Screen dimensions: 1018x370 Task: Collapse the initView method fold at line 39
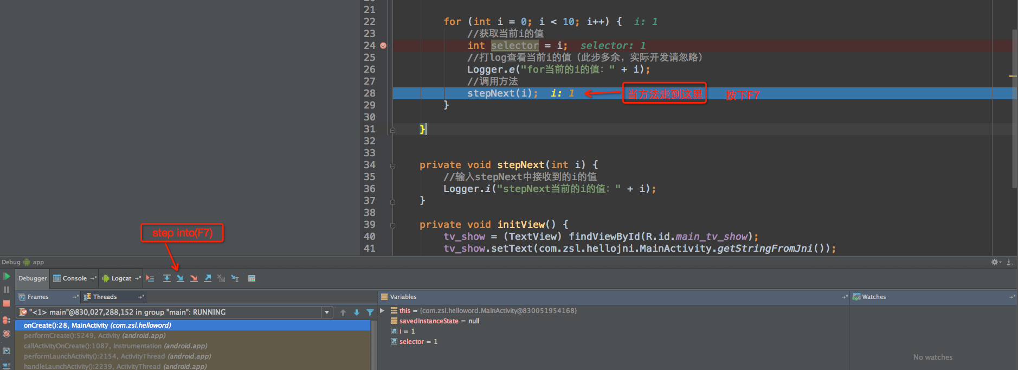392,225
